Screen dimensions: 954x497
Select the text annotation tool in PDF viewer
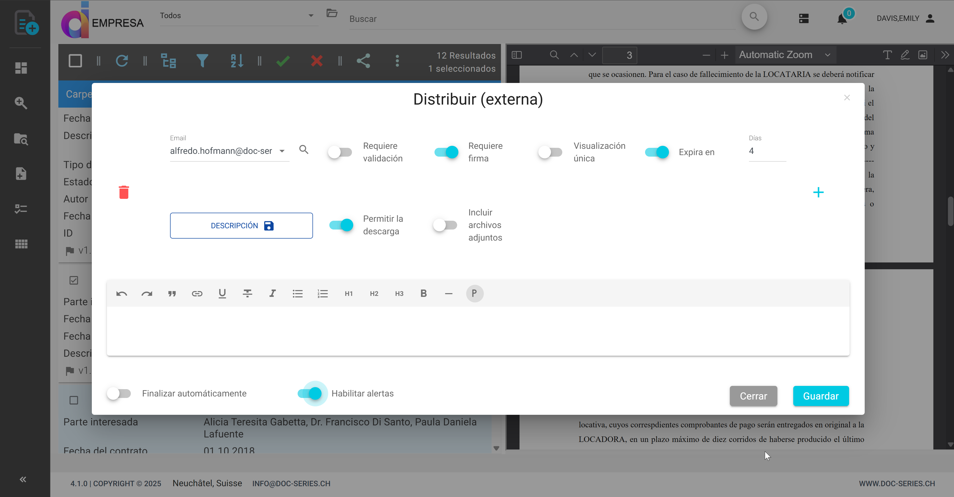(x=887, y=55)
